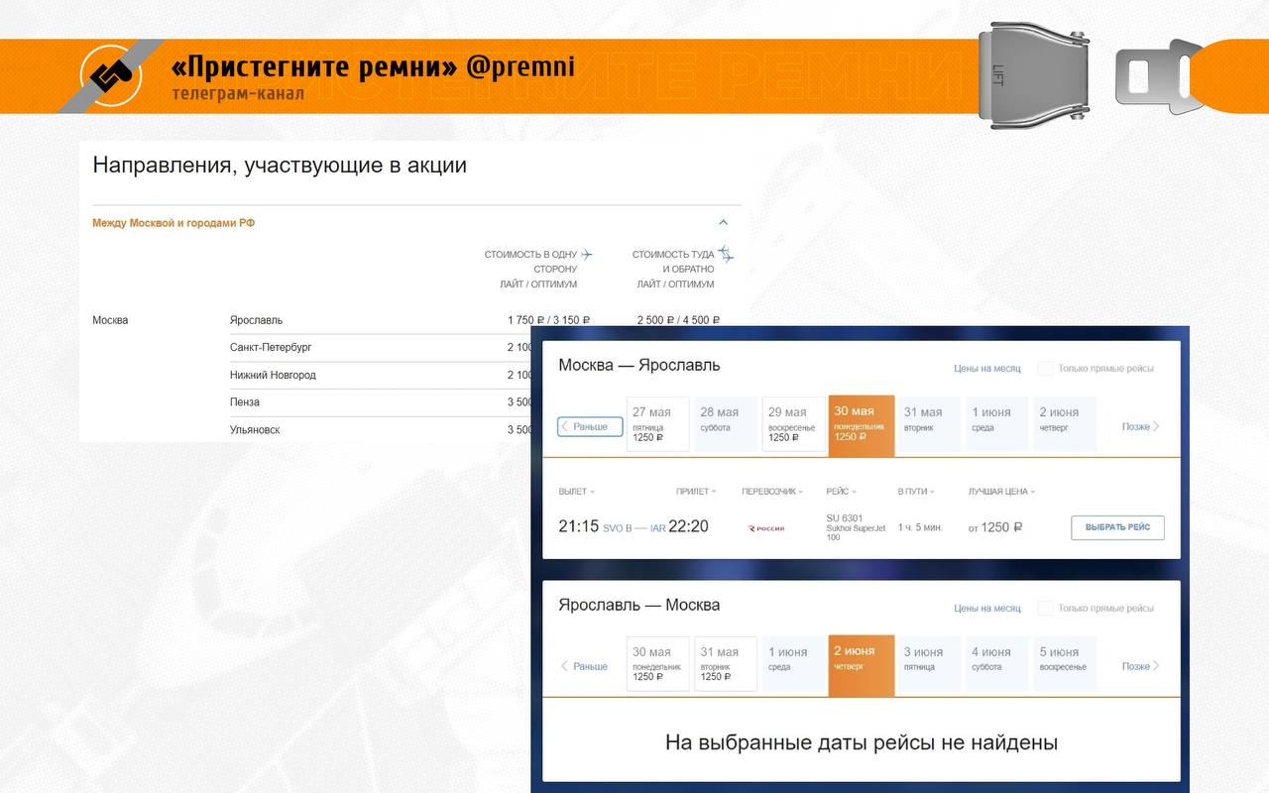This screenshot has height=793, width=1269.
Task: Select 4 июня суббота date tab
Action: pyautogui.click(x=996, y=664)
